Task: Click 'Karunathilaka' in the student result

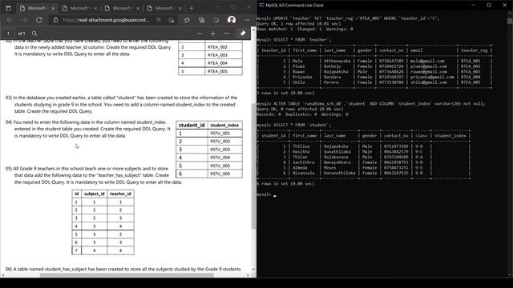Action: [x=339, y=173]
